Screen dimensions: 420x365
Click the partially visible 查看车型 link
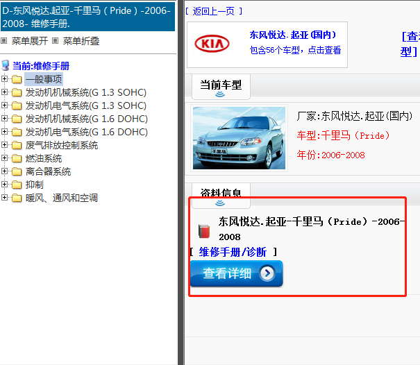coord(410,44)
